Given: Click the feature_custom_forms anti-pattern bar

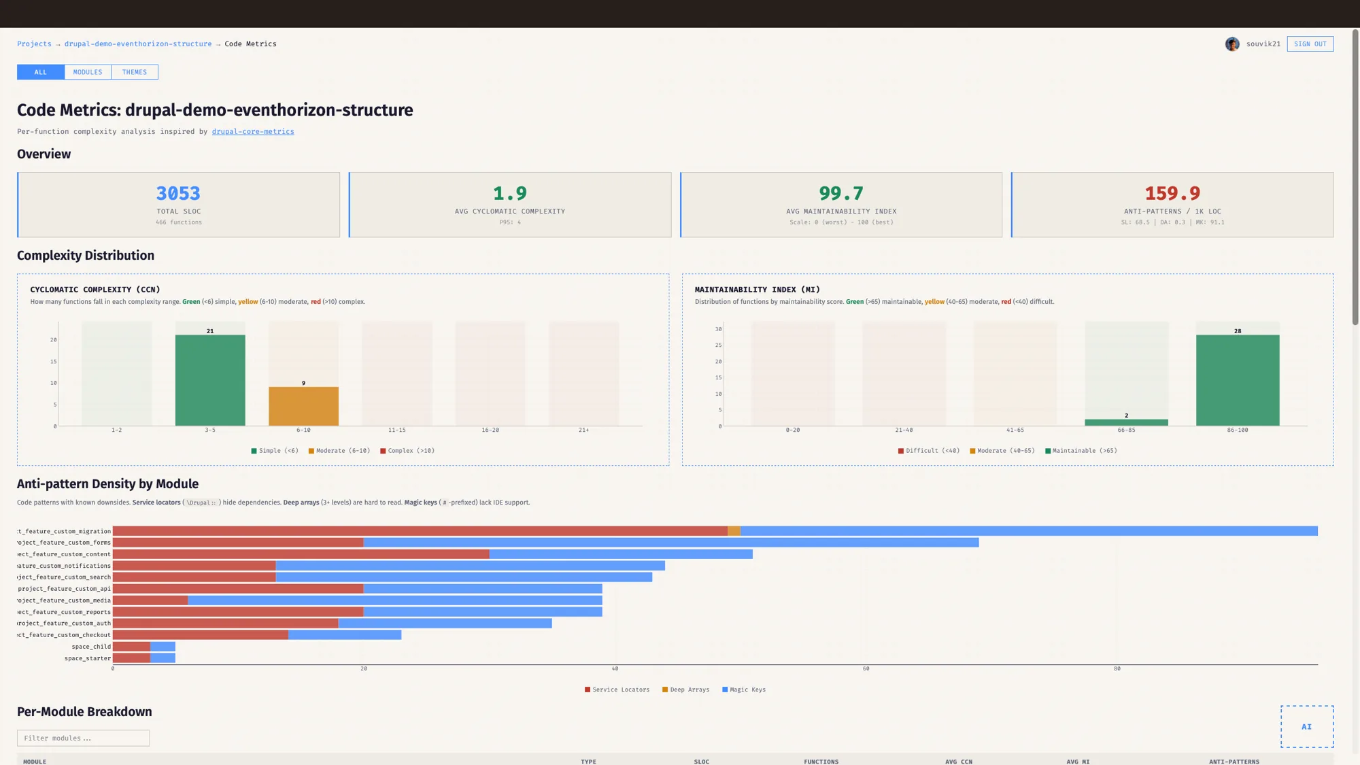Looking at the screenshot, I should pyautogui.click(x=545, y=543).
